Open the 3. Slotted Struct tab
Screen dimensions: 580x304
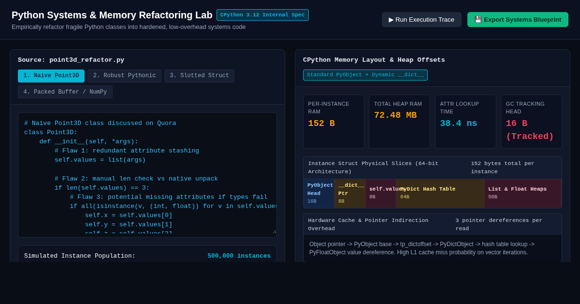point(199,76)
